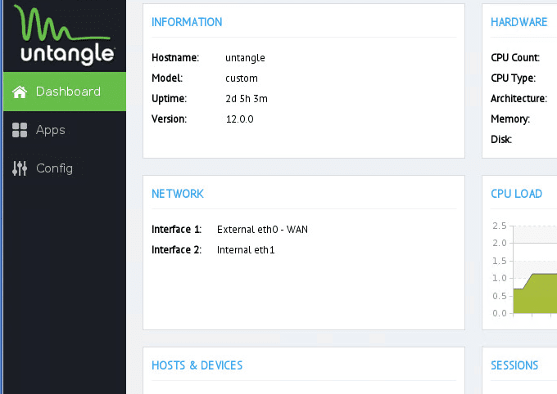Viewport: 557px width, 394px height.
Task: Click the Network panel title
Action: (178, 194)
